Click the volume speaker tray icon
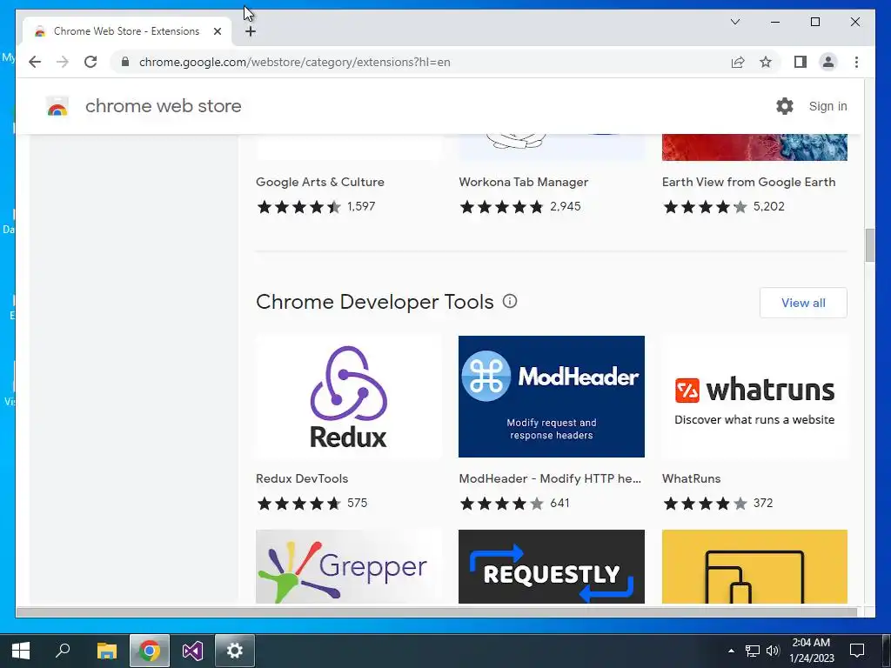 coord(773,651)
